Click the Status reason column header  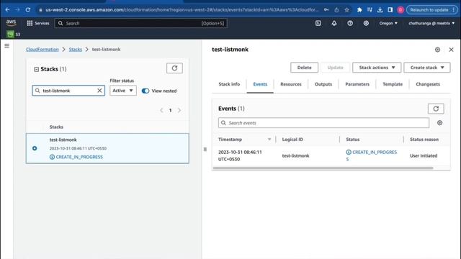pos(424,139)
